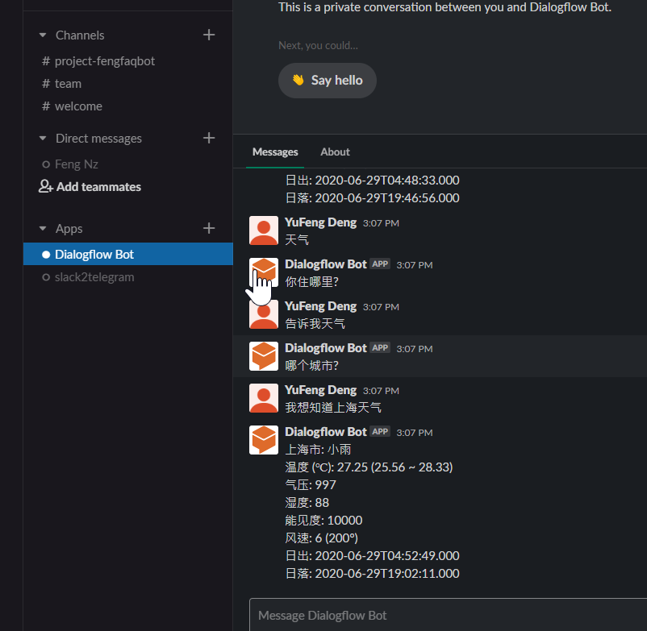Click the 3:07 PM timestamp above "哪个城市?"

pyautogui.click(x=415, y=349)
